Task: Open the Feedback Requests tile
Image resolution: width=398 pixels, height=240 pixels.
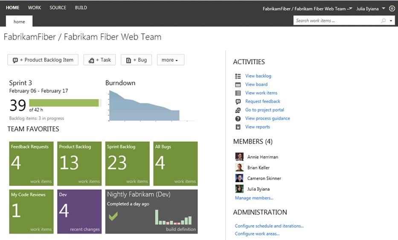Action: [x=32, y=163]
